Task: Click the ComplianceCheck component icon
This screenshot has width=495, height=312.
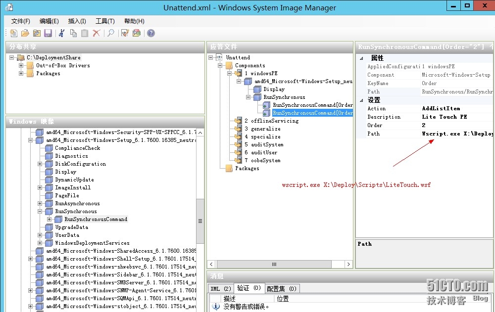Action: coord(49,148)
